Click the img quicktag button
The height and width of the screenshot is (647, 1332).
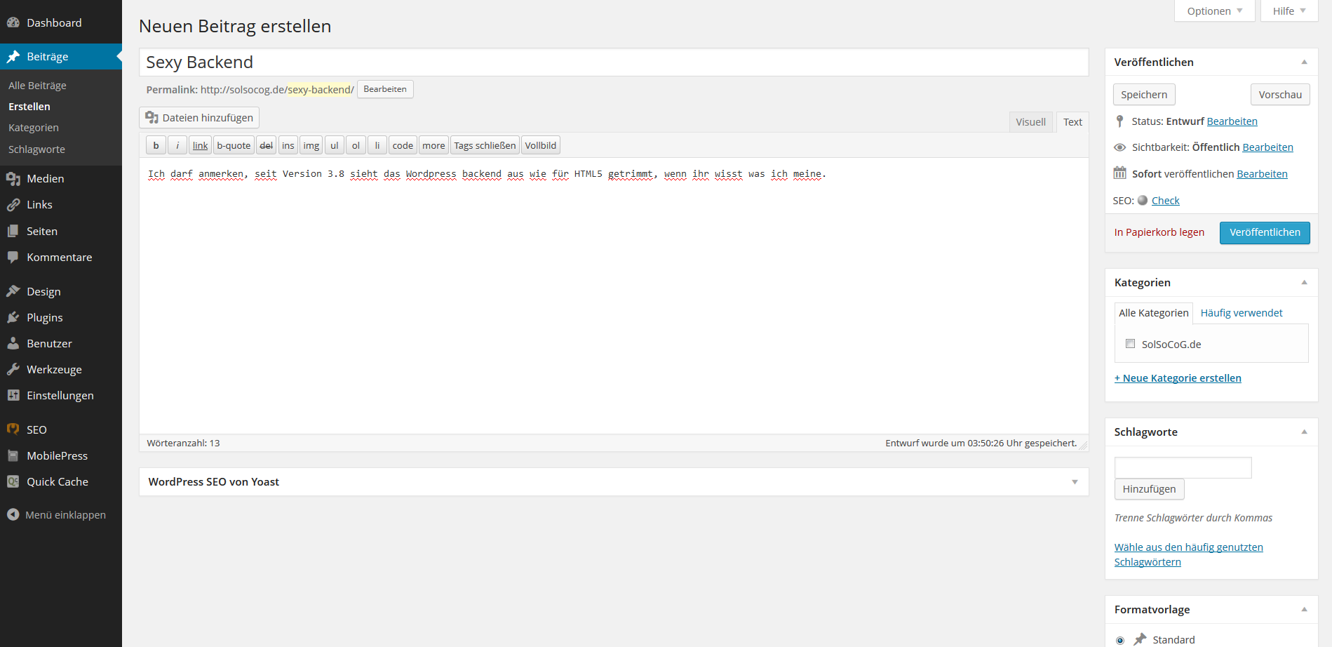pos(311,145)
